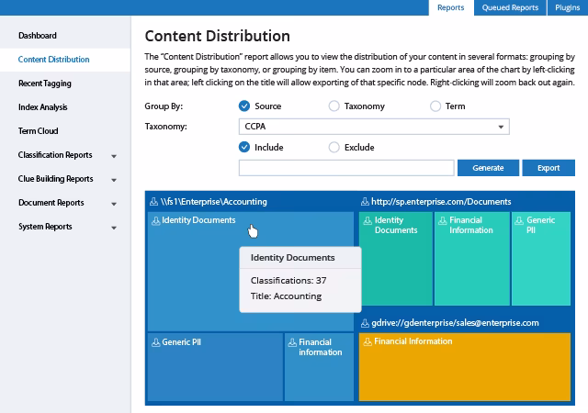
Task: Click the Export button
Action: [x=548, y=168]
